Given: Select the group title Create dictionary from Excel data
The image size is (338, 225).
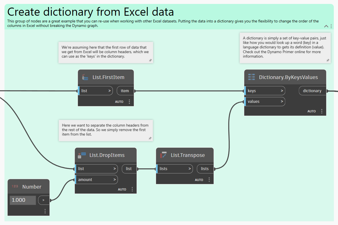Looking at the screenshot, I should (90, 12).
